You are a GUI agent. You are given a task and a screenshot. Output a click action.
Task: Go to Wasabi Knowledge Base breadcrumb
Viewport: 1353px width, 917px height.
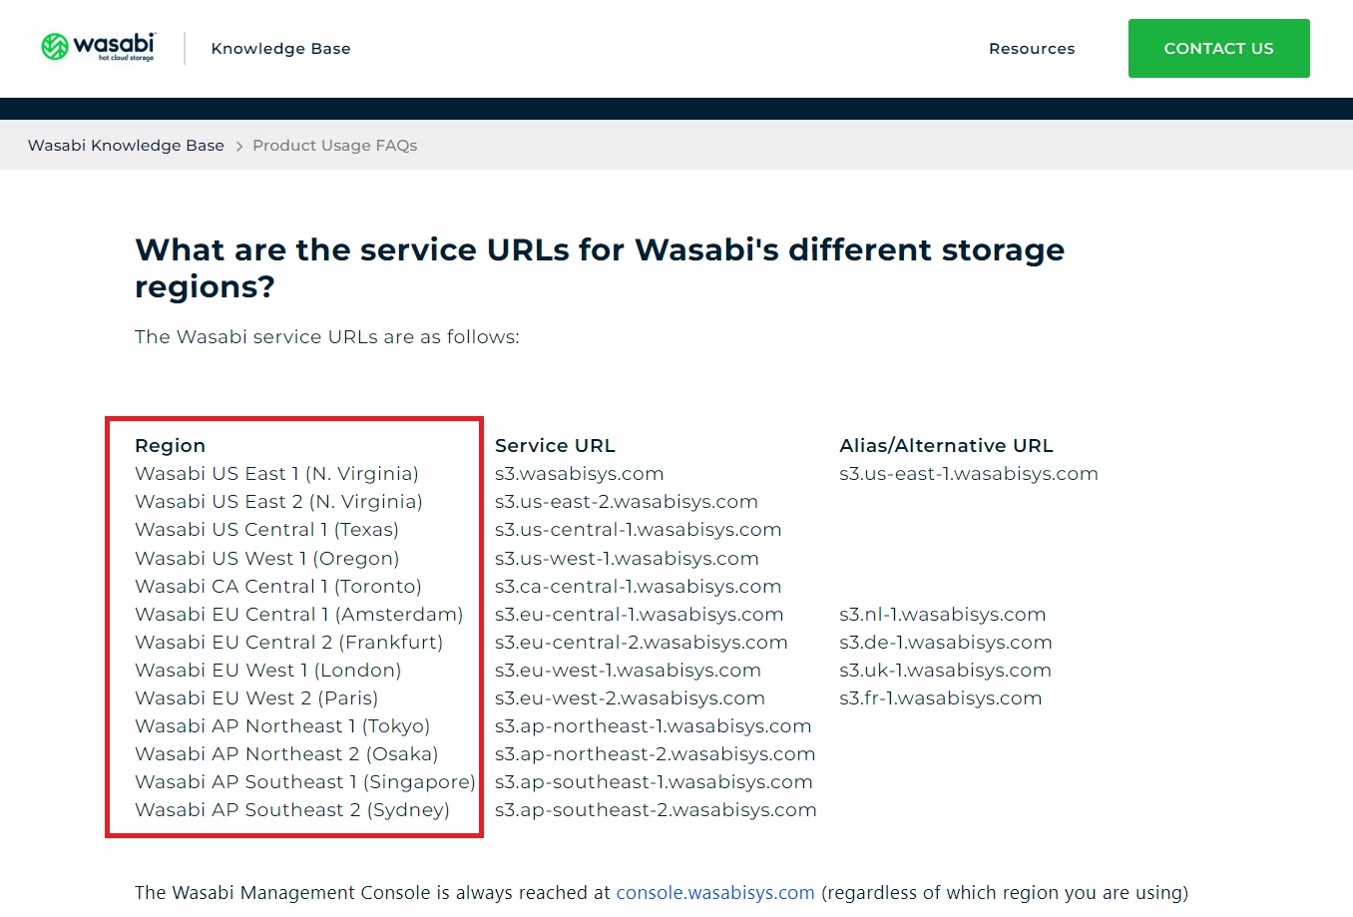(x=126, y=146)
